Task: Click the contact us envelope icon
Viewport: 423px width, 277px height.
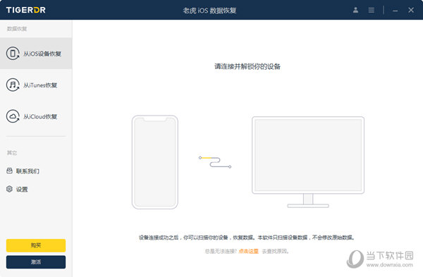Action: [9, 171]
